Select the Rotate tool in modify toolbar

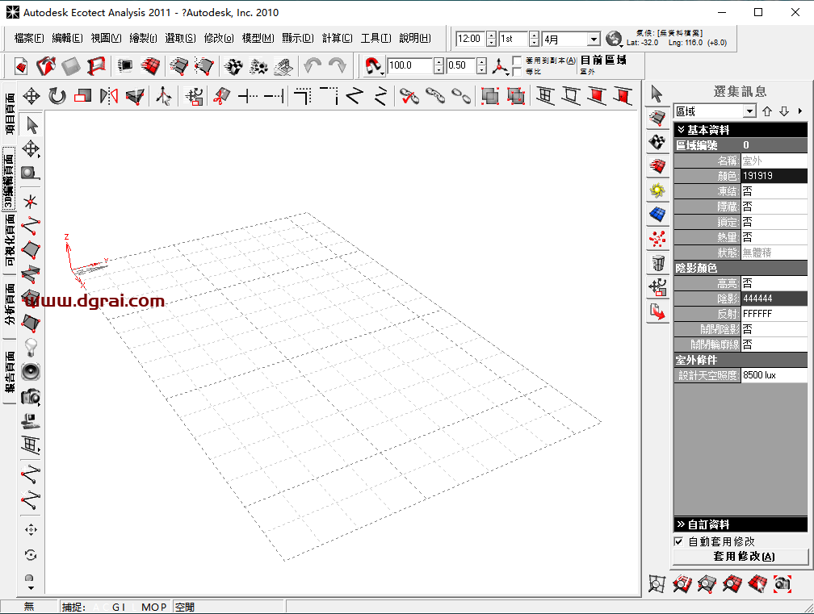57,96
